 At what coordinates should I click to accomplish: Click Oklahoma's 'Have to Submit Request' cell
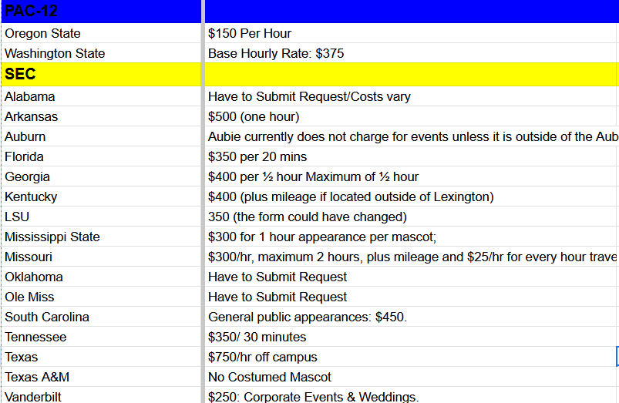pos(412,277)
